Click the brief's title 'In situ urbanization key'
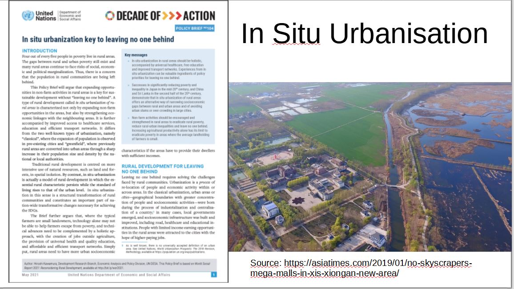 tap(98, 40)
